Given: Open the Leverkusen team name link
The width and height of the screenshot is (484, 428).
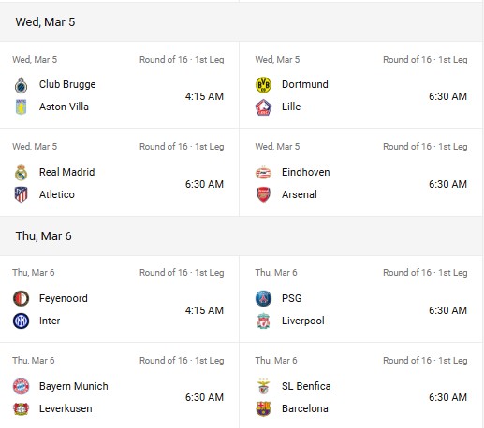Looking at the screenshot, I should [x=66, y=408].
